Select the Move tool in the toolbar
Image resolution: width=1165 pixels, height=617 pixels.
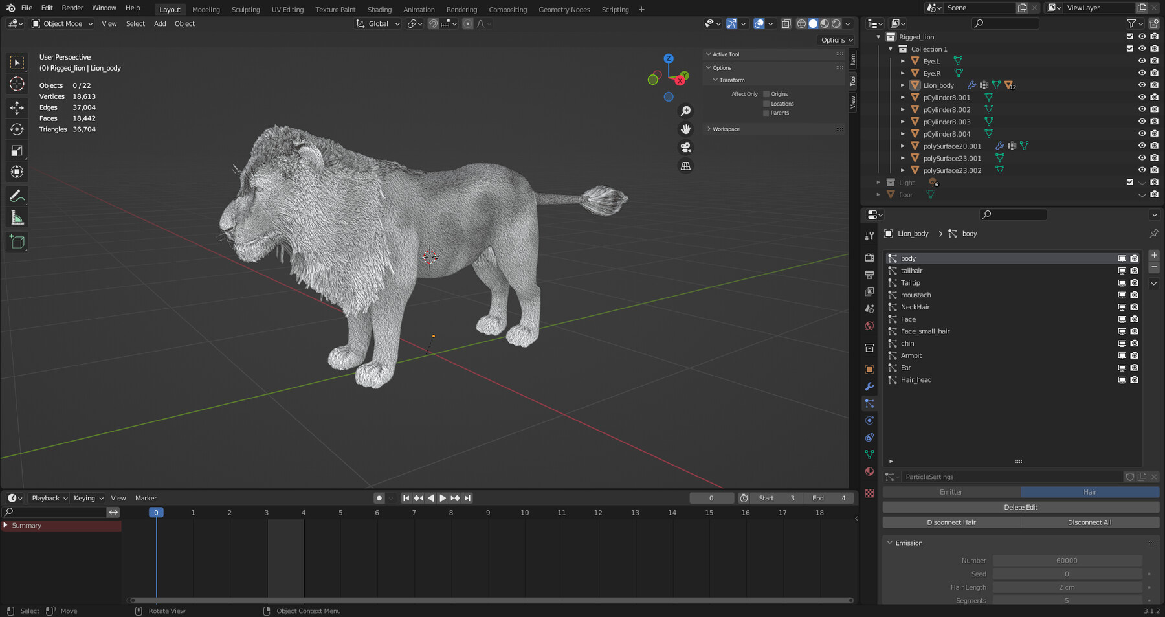point(16,108)
